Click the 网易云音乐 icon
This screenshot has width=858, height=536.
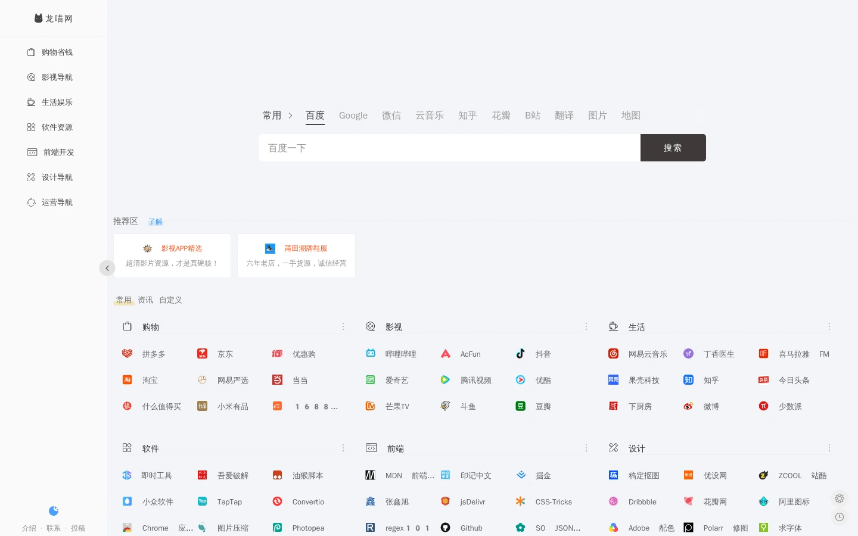tap(613, 354)
